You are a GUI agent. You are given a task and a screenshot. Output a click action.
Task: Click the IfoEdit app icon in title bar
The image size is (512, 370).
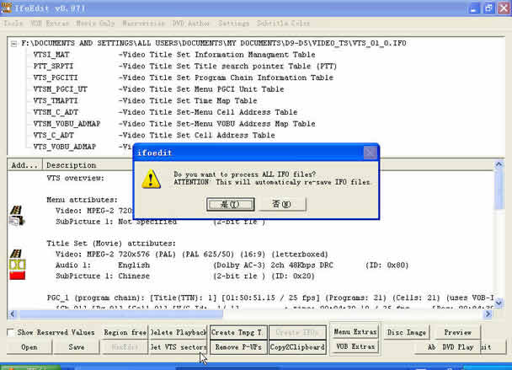[6, 8]
